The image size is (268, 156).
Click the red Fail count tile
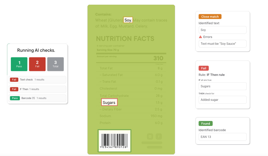(x=37, y=64)
